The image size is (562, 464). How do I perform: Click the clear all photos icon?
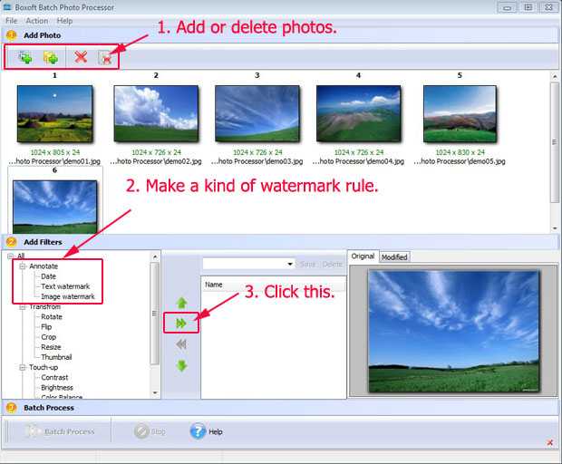point(106,57)
